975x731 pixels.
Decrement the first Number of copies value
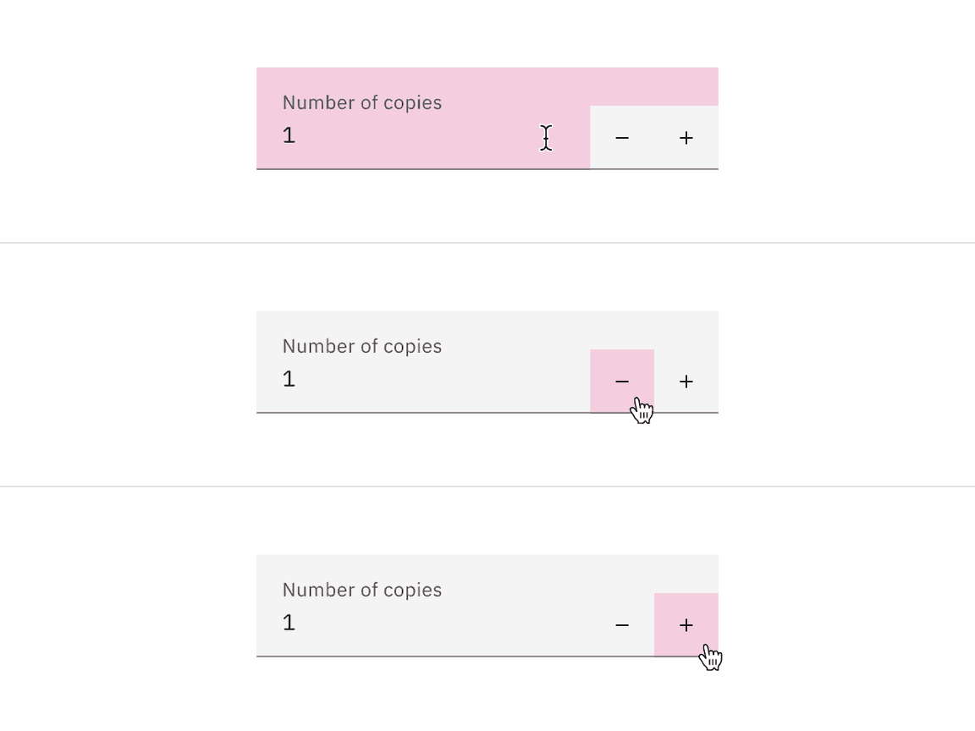(x=623, y=137)
